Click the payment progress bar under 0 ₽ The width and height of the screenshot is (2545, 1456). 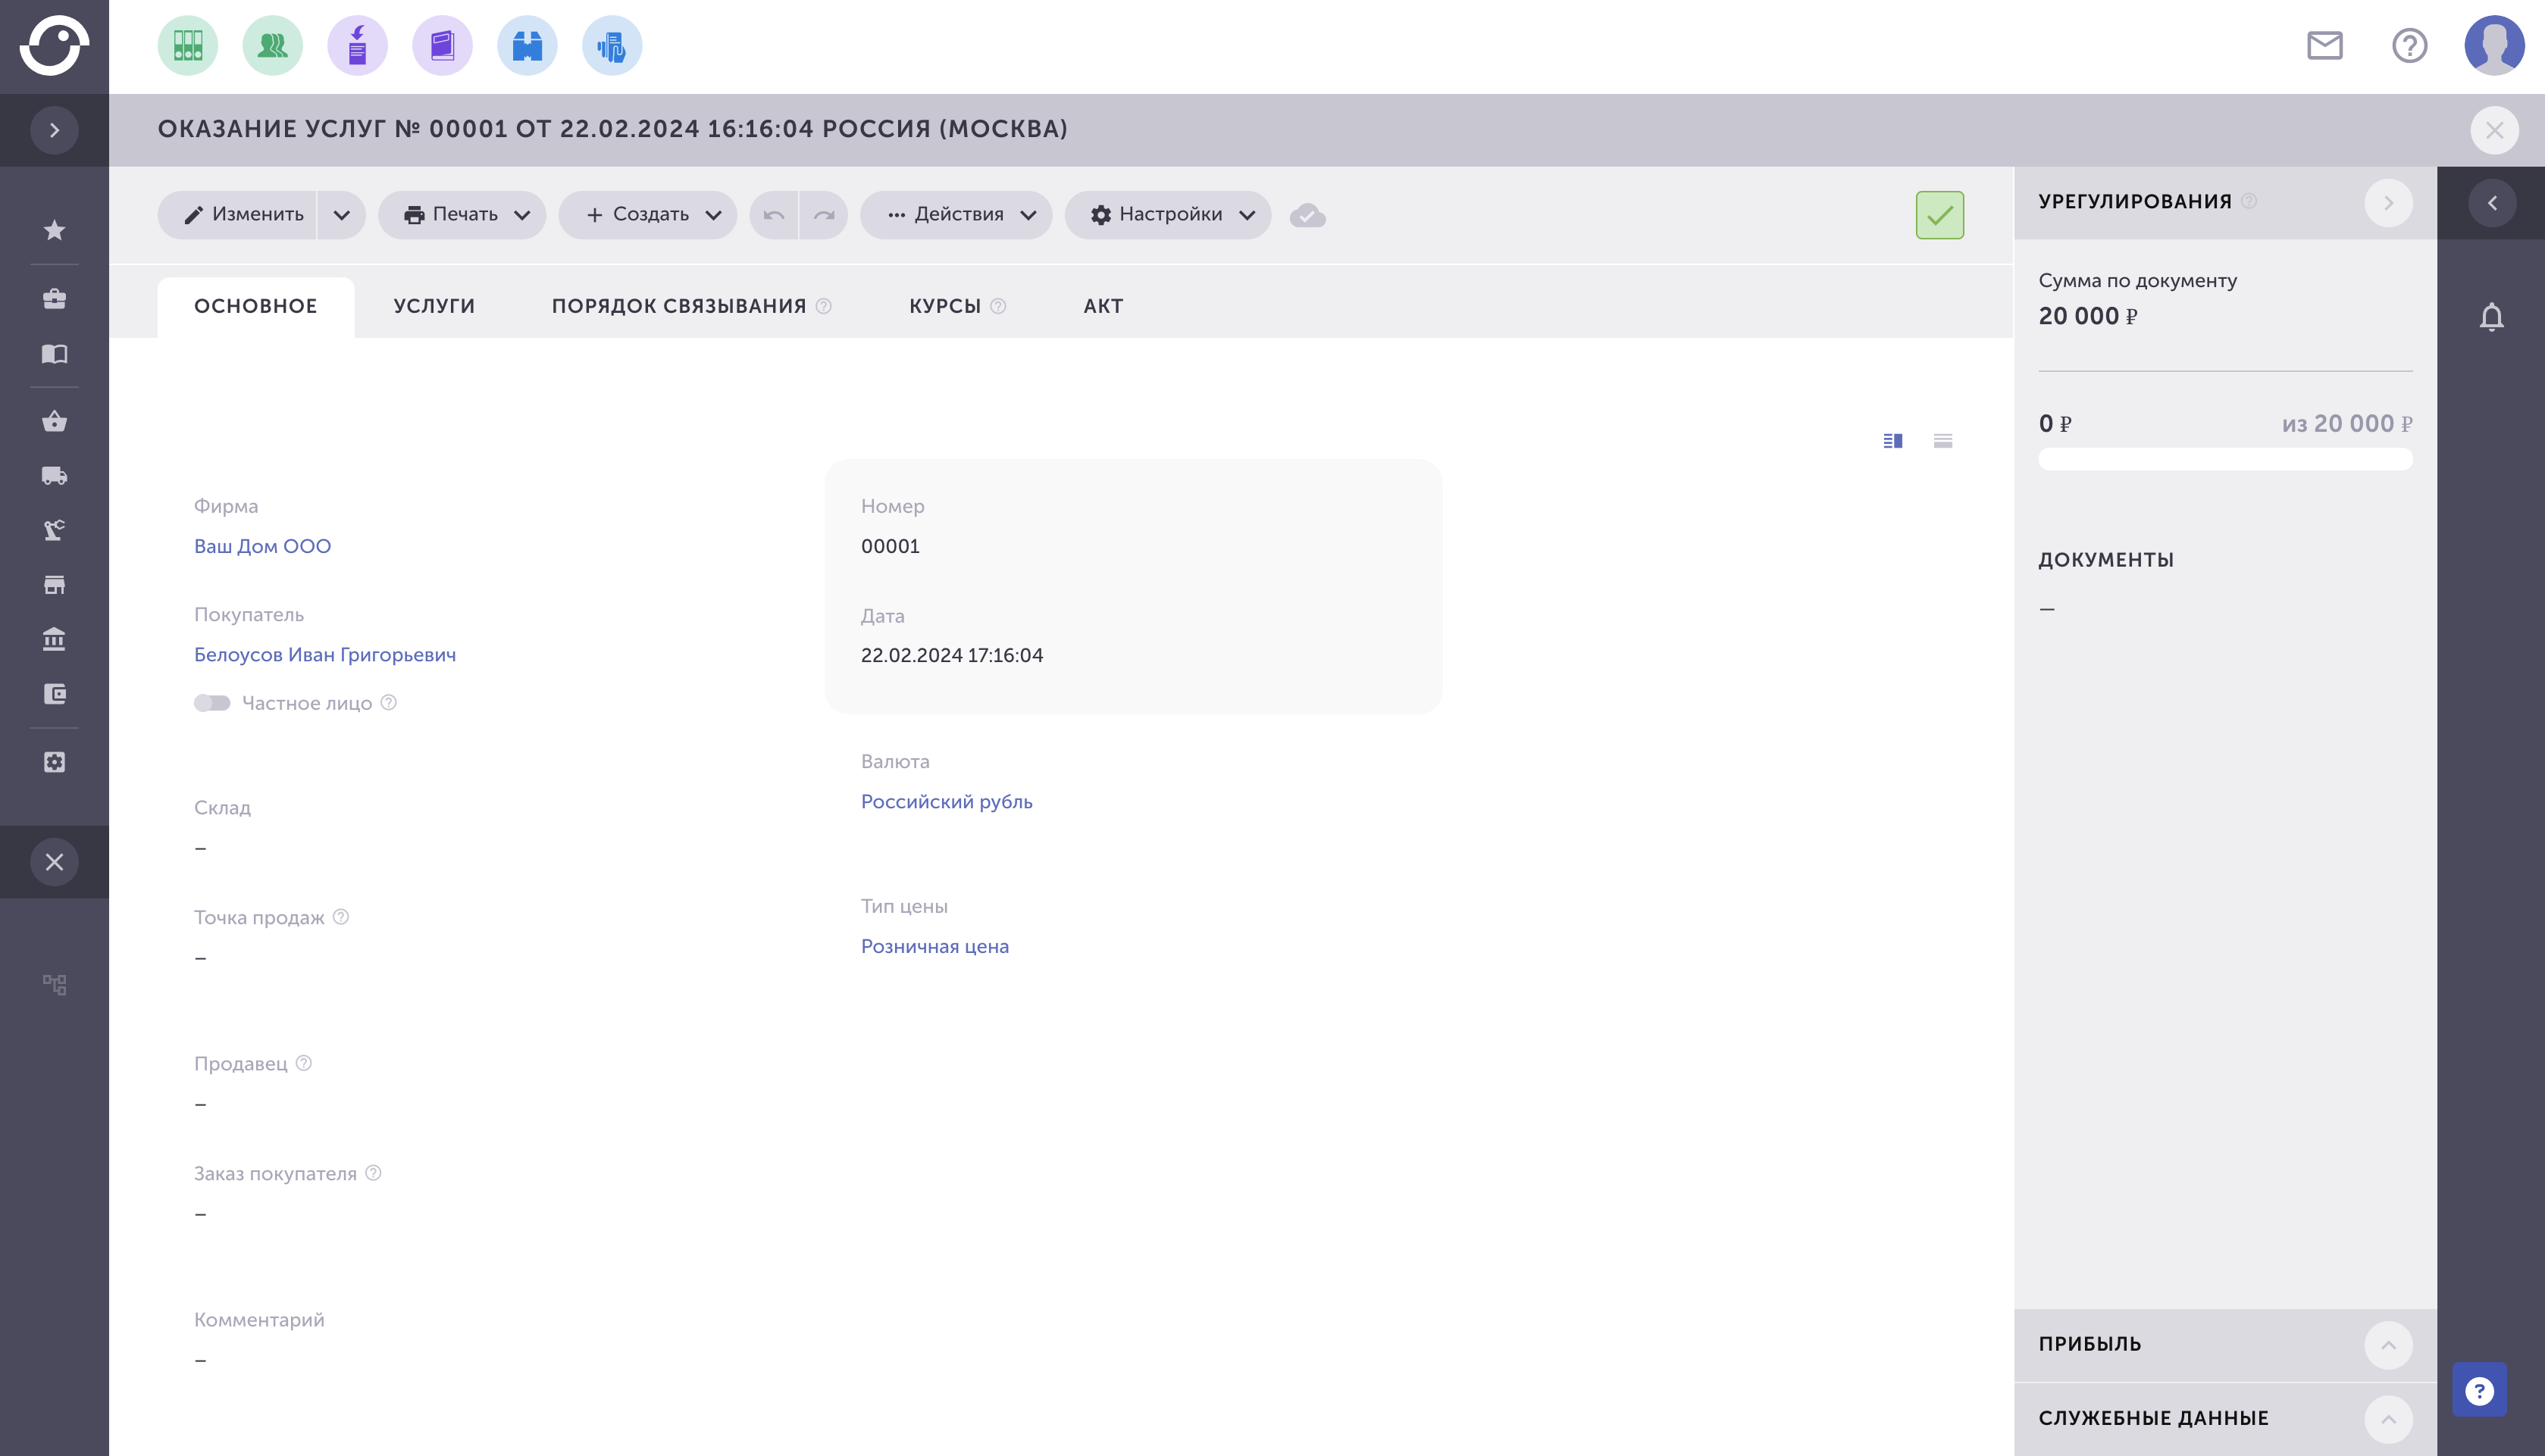(2225, 459)
